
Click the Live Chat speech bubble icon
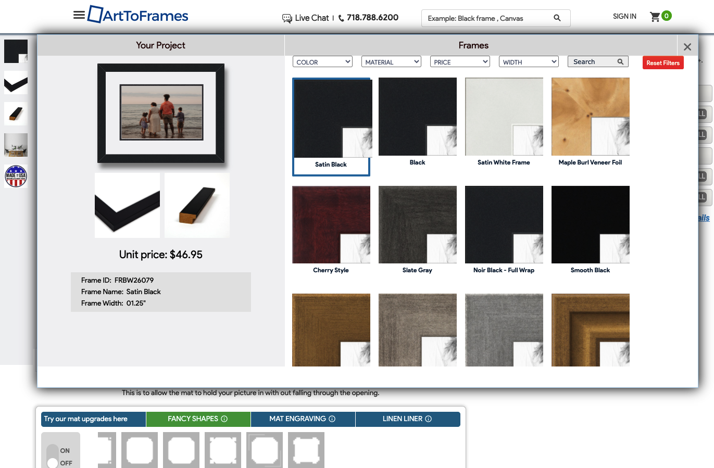[x=287, y=18]
